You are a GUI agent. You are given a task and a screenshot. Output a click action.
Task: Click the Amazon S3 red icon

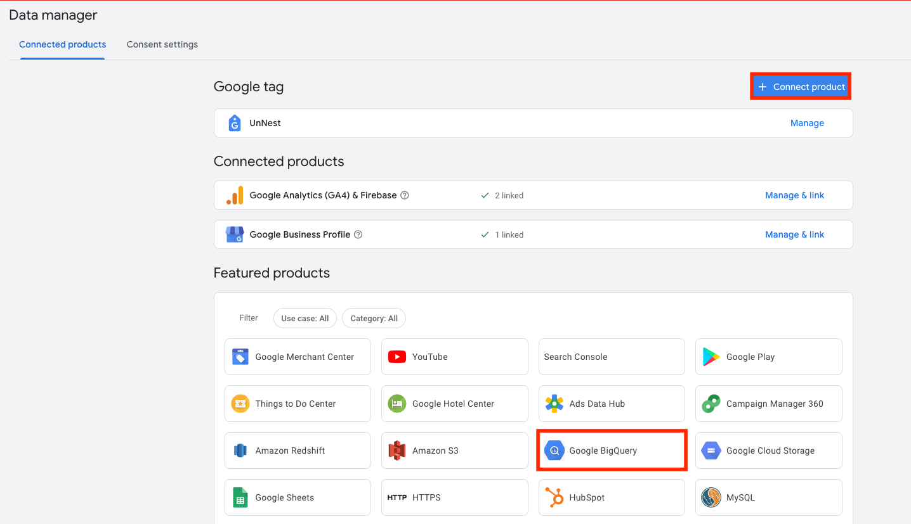point(397,451)
